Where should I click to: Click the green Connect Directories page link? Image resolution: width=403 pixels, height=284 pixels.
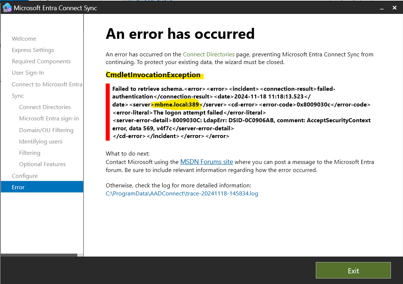(x=209, y=55)
